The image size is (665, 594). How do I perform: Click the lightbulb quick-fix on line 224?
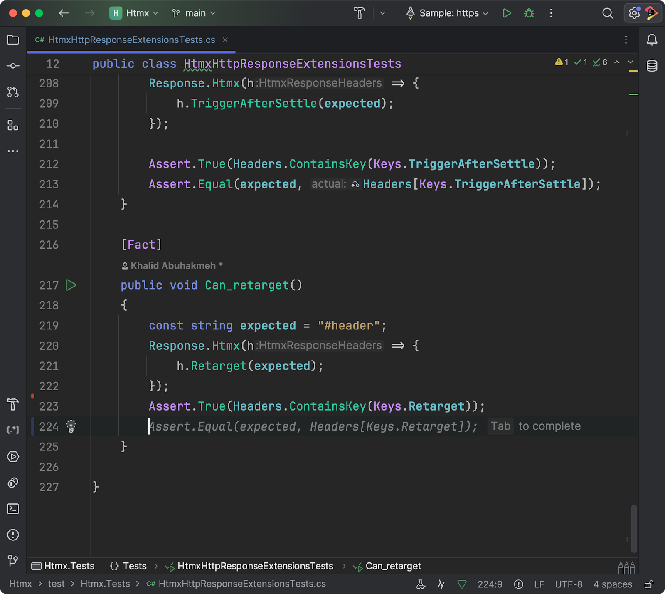tap(71, 426)
